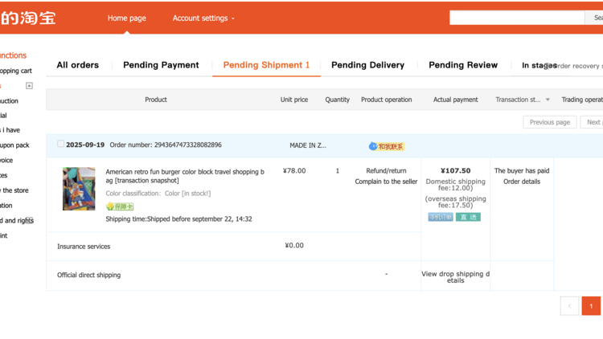Click Complain to the seller link

[386, 182]
